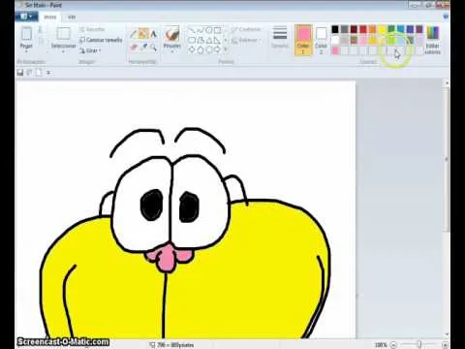The width and height of the screenshot is (465, 349).
Task: Open the customize quick access dropdown
Action: pos(48,73)
